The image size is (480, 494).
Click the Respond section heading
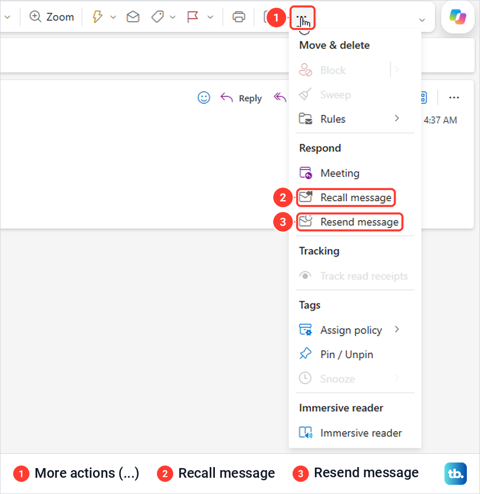tap(320, 148)
